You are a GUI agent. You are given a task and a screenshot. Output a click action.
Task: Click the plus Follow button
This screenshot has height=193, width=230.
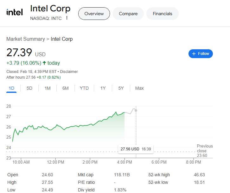pos(201,54)
